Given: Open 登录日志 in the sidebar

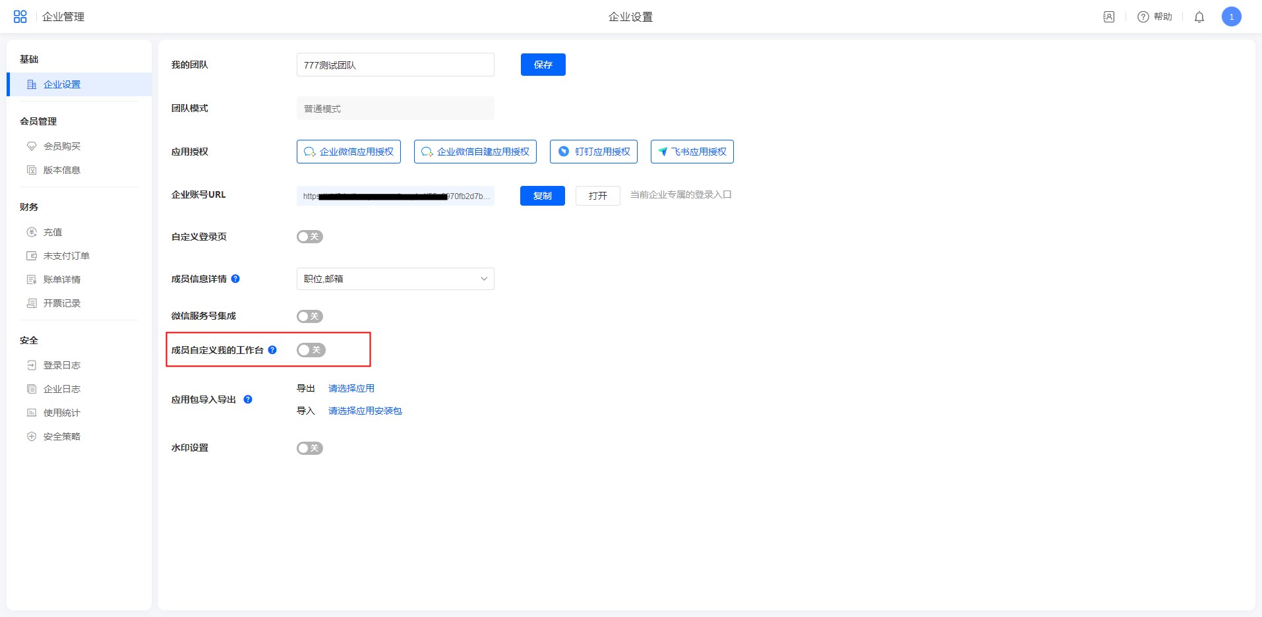Looking at the screenshot, I should 61,365.
